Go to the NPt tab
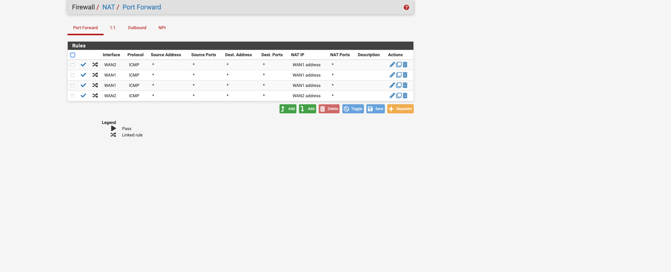The image size is (671, 272). click(162, 28)
